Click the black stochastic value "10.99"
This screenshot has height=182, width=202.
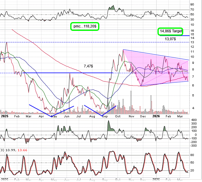pos(12,150)
